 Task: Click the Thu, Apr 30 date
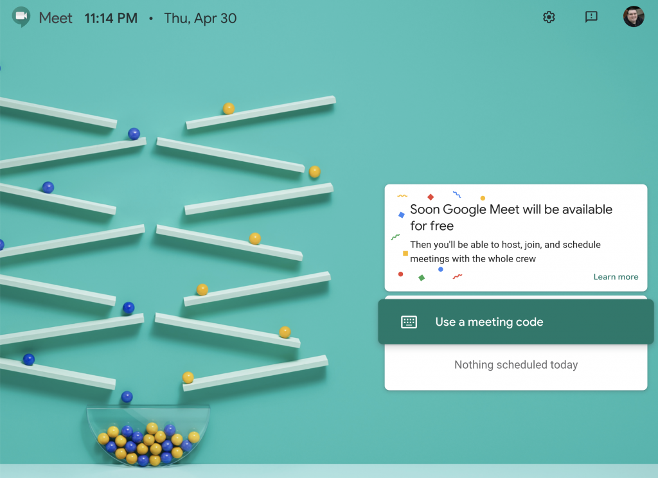(200, 18)
